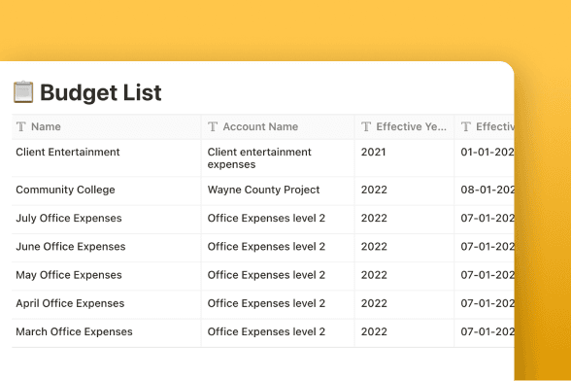
Task: Open the Effective Ye... column header menu
Action: pyautogui.click(x=404, y=127)
